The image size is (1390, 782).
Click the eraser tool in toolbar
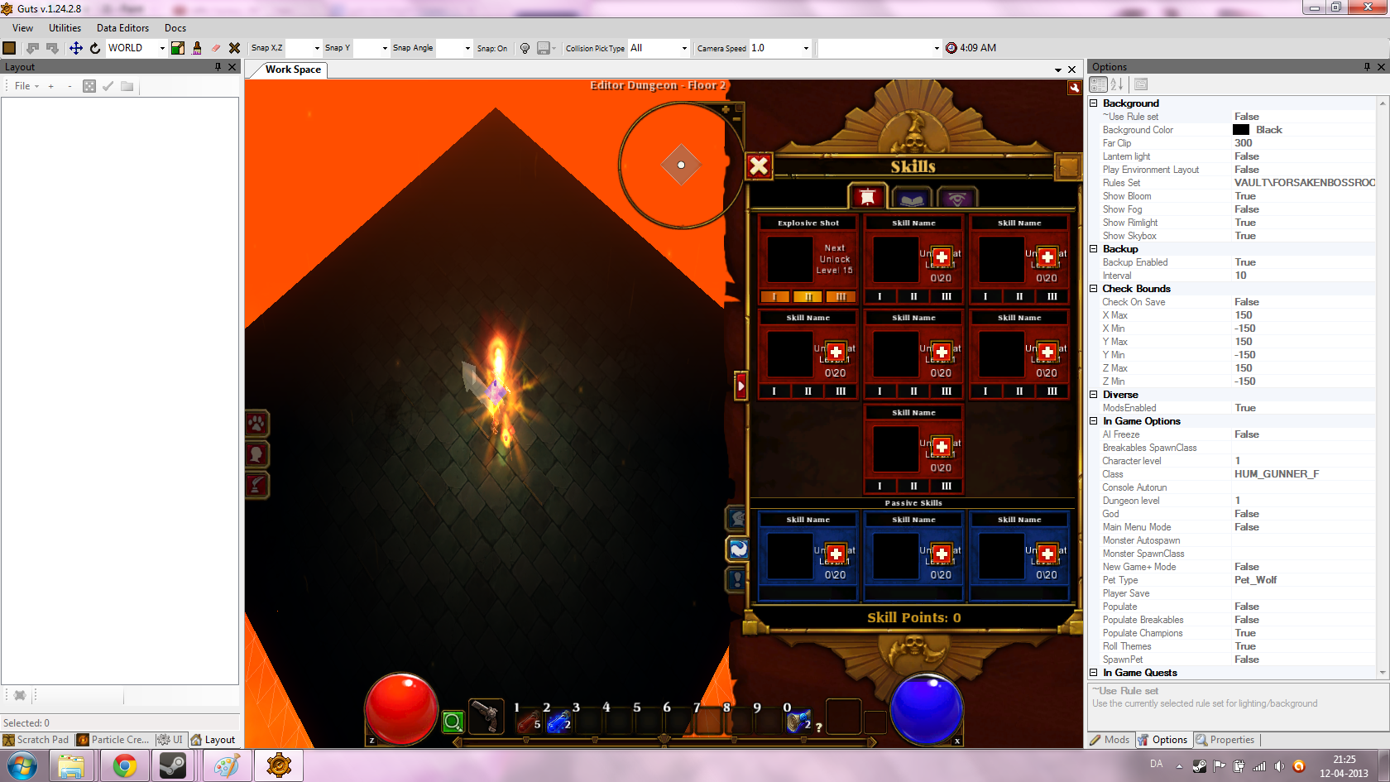point(216,48)
